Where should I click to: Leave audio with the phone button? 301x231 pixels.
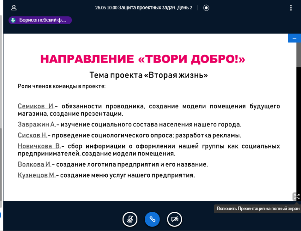pyautogui.click(x=152, y=219)
